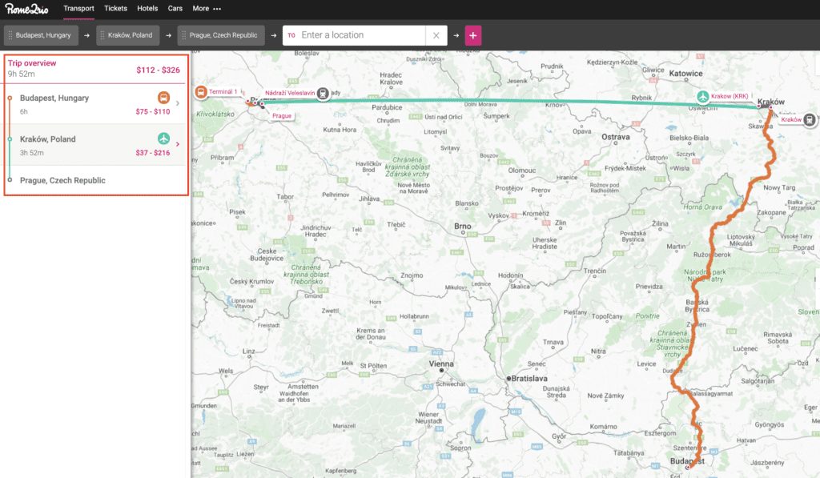This screenshot has width=820, height=478.
Task: Open the More menu
Action: pos(207,9)
